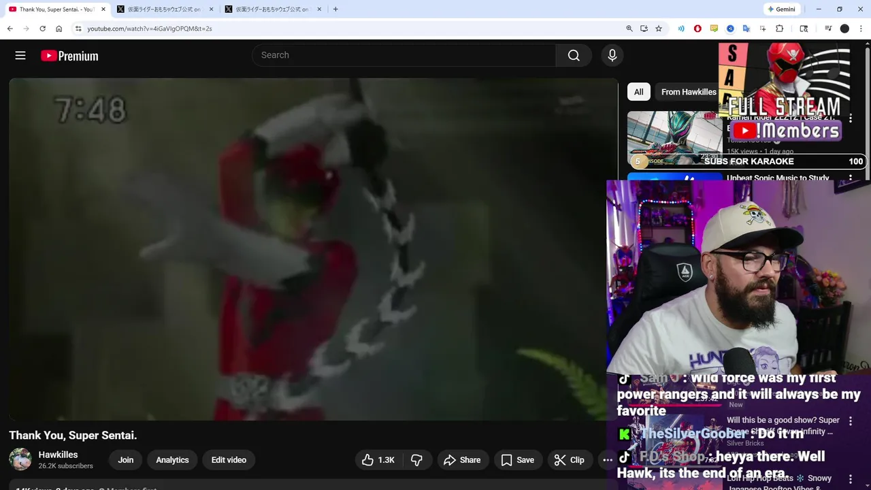Open the Hawkilles channel name link
Screen dimensions: 871x490
coord(58,455)
